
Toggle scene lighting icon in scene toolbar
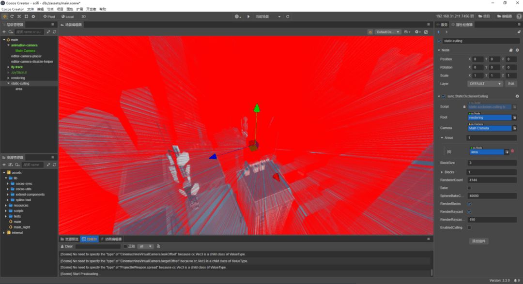(x=370, y=32)
